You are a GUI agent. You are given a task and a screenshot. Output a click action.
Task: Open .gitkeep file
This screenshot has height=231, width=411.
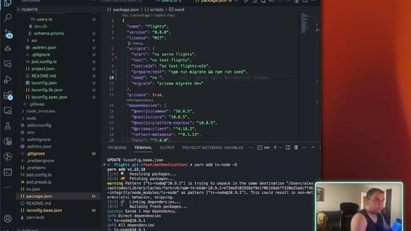pos(37,104)
